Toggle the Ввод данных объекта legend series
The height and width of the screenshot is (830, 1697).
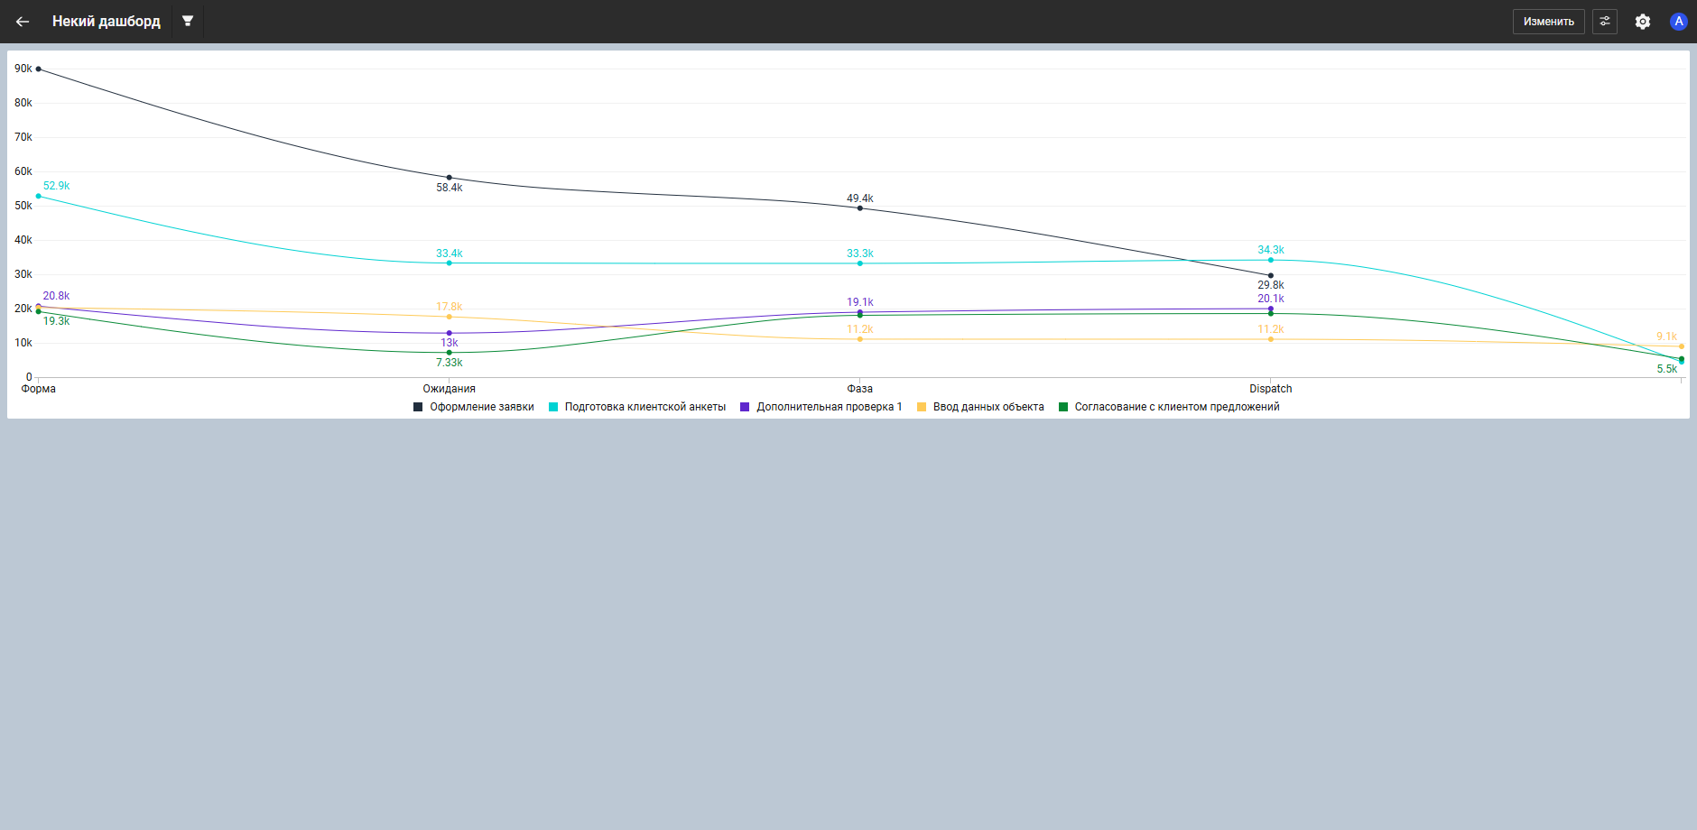980,407
